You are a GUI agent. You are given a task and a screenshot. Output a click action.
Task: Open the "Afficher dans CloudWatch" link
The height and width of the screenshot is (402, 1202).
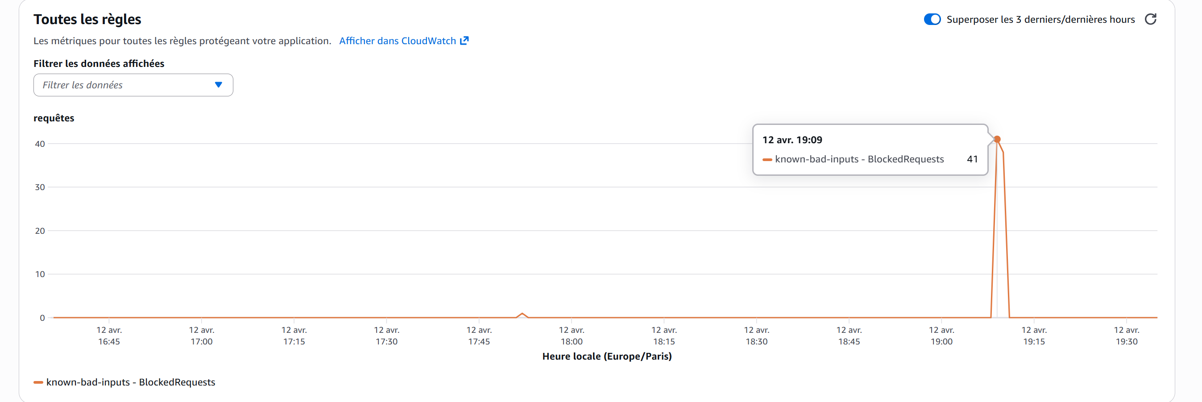398,41
